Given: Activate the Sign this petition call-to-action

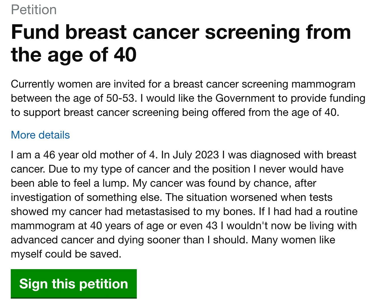Looking at the screenshot, I should coord(73,284).
